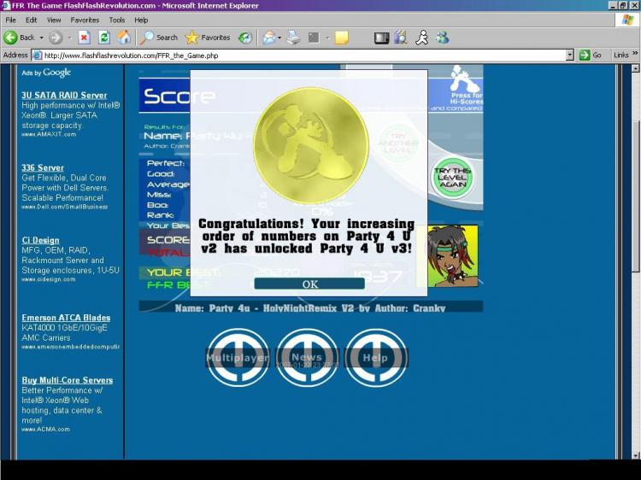Viewport: 641px width, 480px height.
Task: Expand the Links toolbar chevron
Action: (635, 54)
